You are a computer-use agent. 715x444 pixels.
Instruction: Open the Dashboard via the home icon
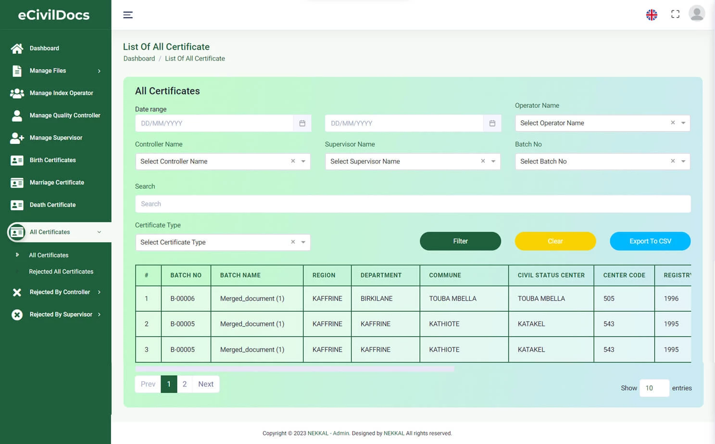point(17,48)
